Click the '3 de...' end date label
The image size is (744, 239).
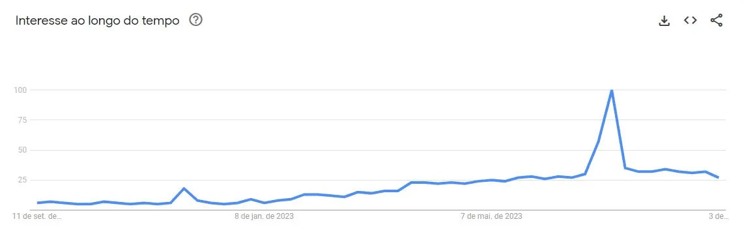pyautogui.click(x=718, y=216)
